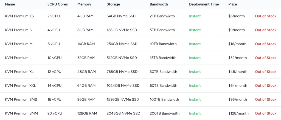Click the Price column header
The width and height of the screenshot is (281, 120).
232,4
